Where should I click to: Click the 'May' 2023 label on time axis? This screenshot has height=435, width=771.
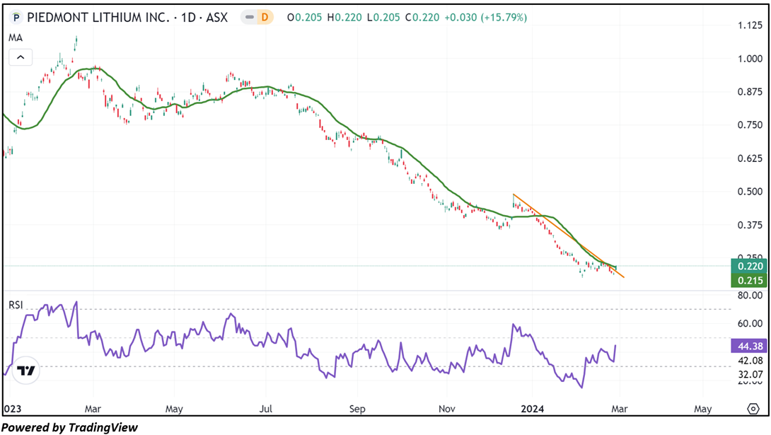click(x=174, y=409)
